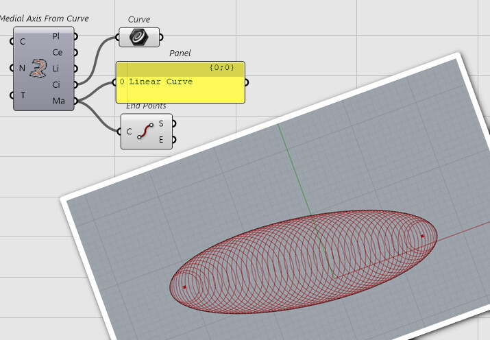Click the Li output label
Viewport: 490px width, 340px height.
point(56,69)
